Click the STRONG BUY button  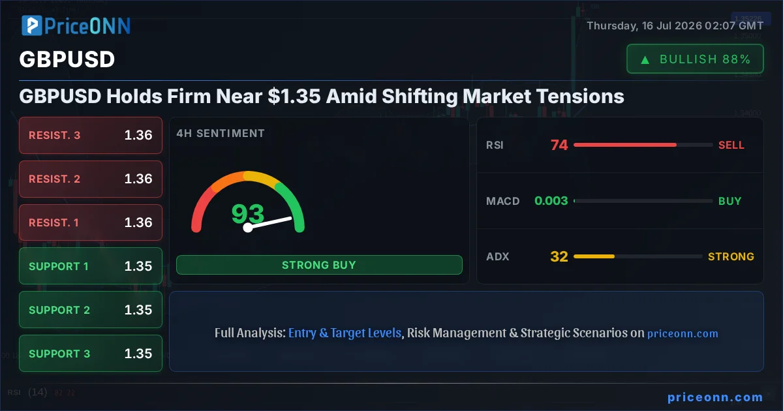coord(319,265)
